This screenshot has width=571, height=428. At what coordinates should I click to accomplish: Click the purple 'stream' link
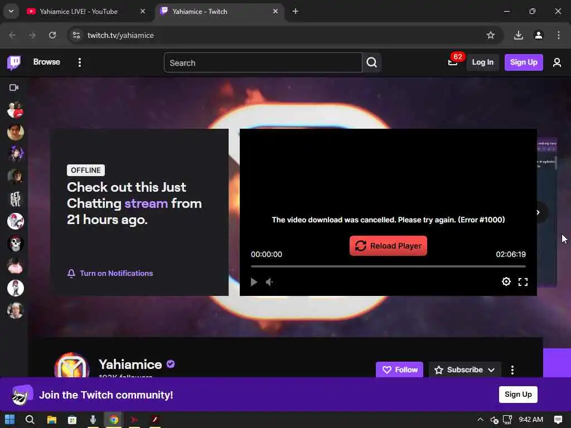point(146,203)
